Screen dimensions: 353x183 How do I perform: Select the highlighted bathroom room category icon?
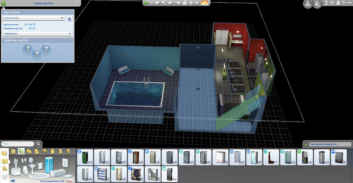(x=21, y=151)
